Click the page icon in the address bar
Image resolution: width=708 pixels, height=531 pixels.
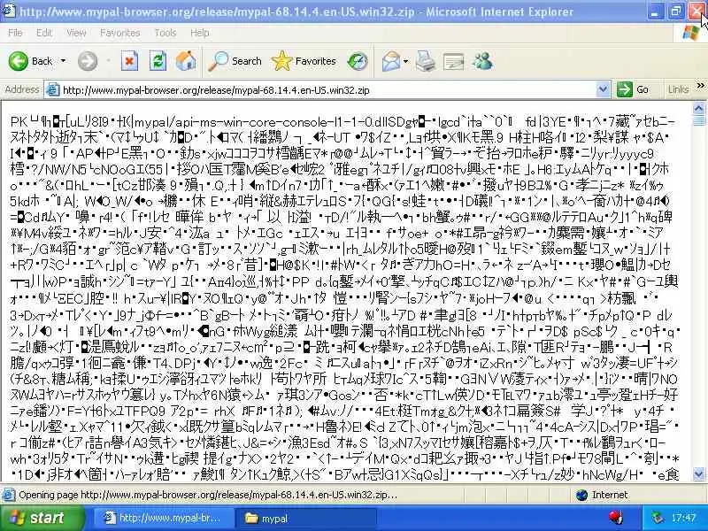53,90
